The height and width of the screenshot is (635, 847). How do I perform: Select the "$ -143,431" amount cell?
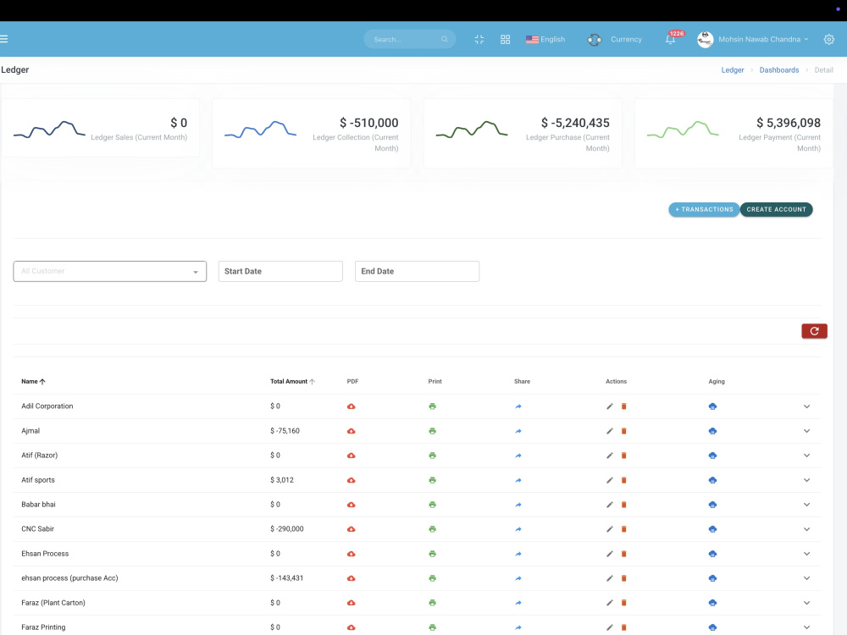(x=287, y=578)
